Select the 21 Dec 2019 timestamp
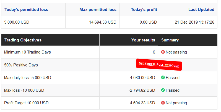Image resolution: width=221 pixels, height=112 pixels. click(194, 22)
